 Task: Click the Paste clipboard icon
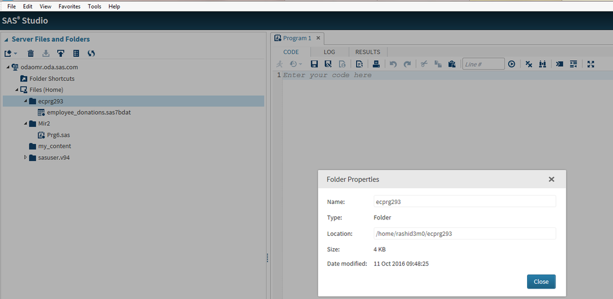(452, 64)
